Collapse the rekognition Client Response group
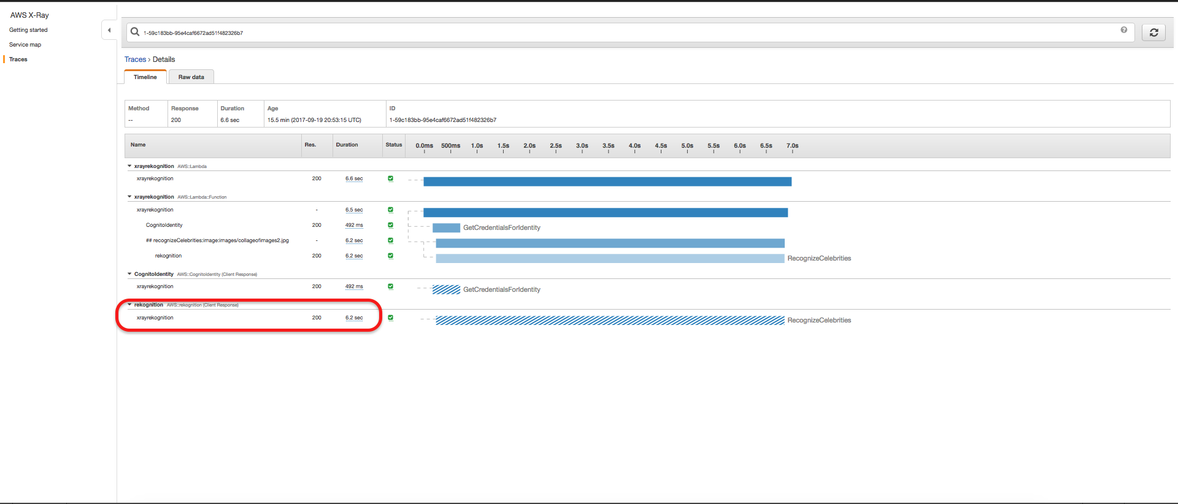Screen dimensions: 1178x504 click(129, 305)
